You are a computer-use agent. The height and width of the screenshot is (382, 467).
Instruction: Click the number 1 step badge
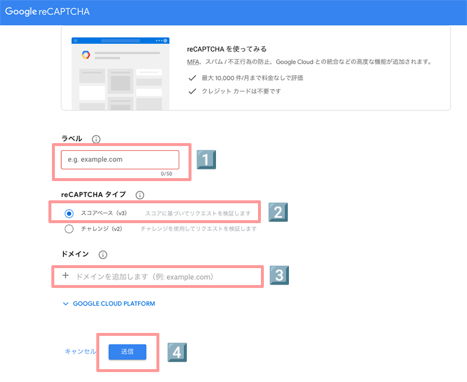(206, 160)
